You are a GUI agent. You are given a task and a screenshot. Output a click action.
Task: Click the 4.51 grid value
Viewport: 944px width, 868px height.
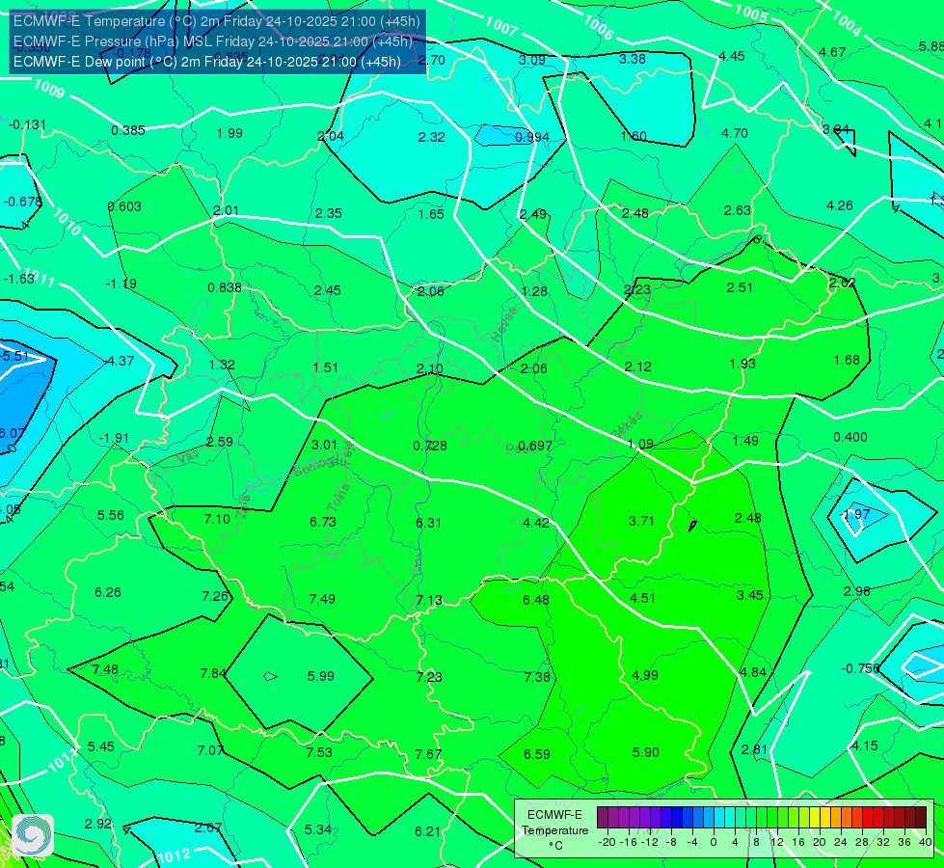click(642, 598)
